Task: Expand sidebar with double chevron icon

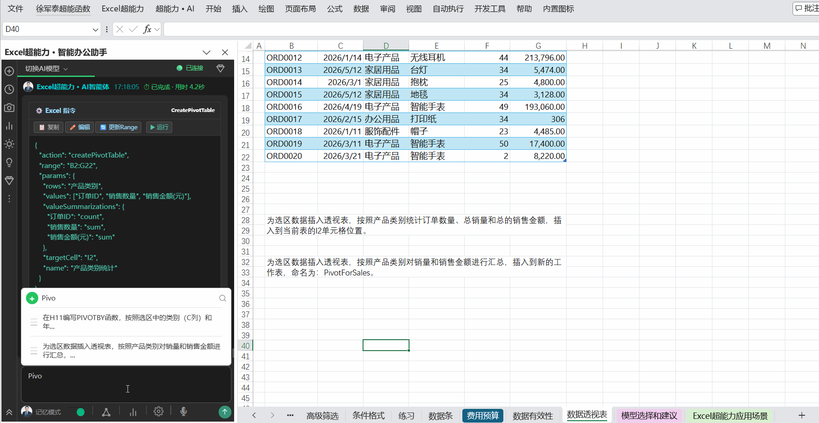Action: pos(9,412)
